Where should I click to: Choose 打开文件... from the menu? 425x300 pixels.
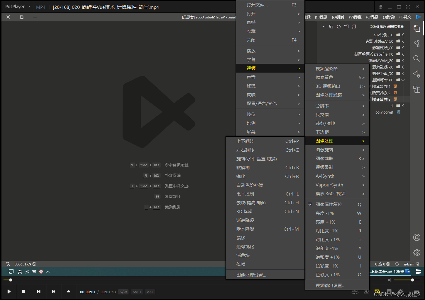point(270,5)
